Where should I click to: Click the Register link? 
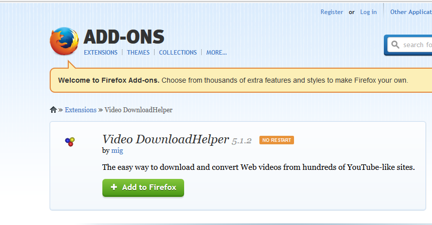332,12
